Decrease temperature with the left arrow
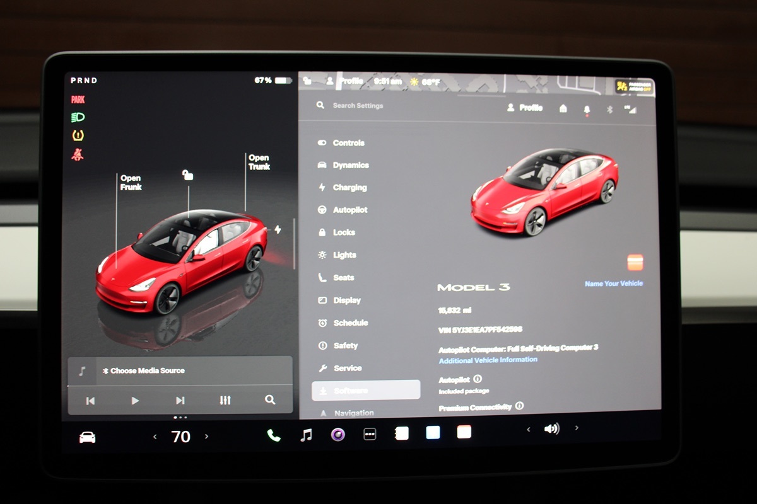The height and width of the screenshot is (504, 757). (155, 437)
